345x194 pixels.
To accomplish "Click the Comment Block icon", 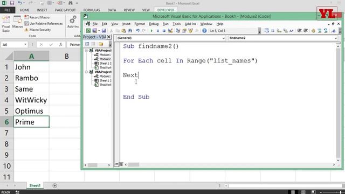I will pyautogui.click(x=320, y=31).
